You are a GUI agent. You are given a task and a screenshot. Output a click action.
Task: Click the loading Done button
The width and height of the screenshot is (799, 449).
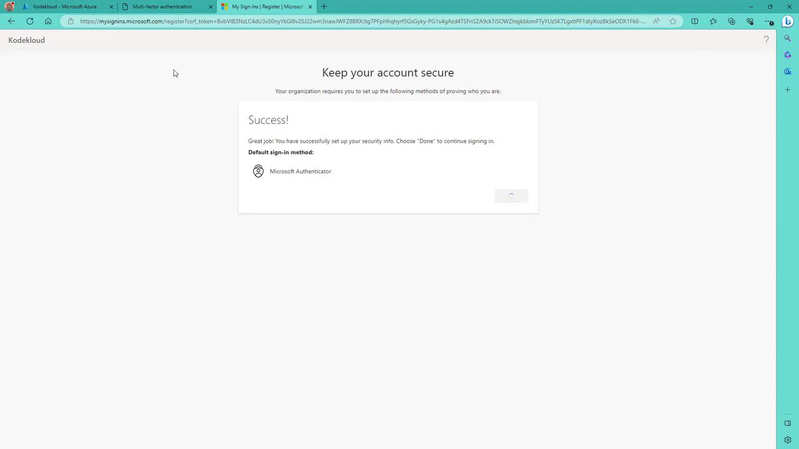[x=511, y=196]
